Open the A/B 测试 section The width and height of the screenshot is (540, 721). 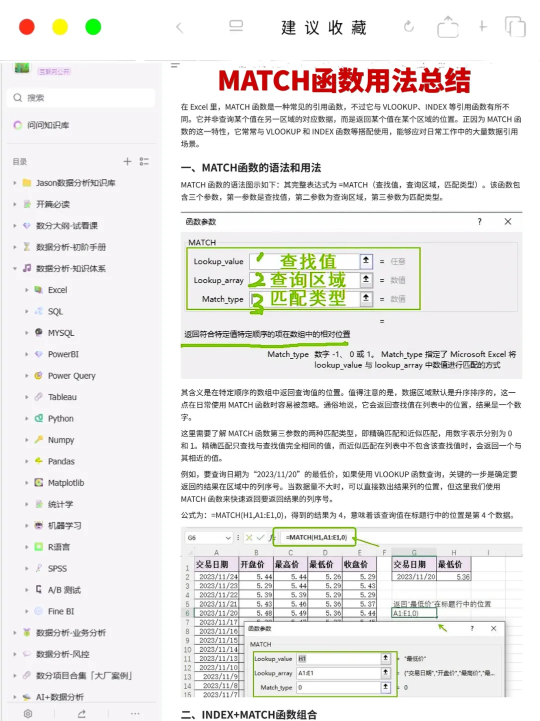pyautogui.click(x=64, y=590)
